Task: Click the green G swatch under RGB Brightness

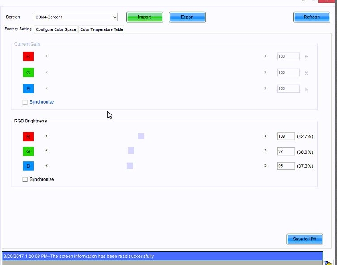Action: pyautogui.click(x=28, y=151)
